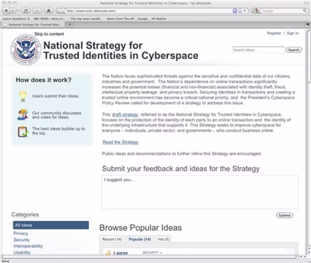Viewport: 311px width, 263px height.
Task: Click the Browse Popular Ideas heading
Action: (141, 227)
